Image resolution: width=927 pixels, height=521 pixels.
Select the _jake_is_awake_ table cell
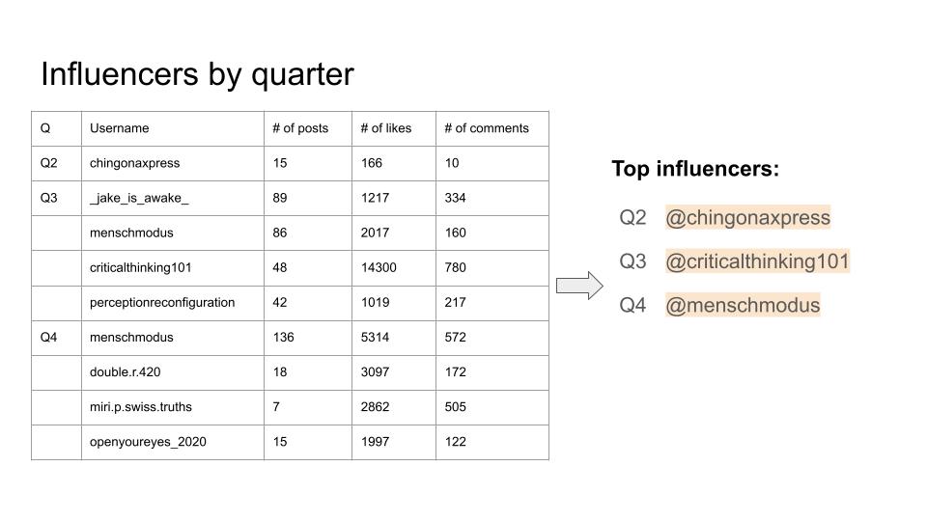click(172, 198)
